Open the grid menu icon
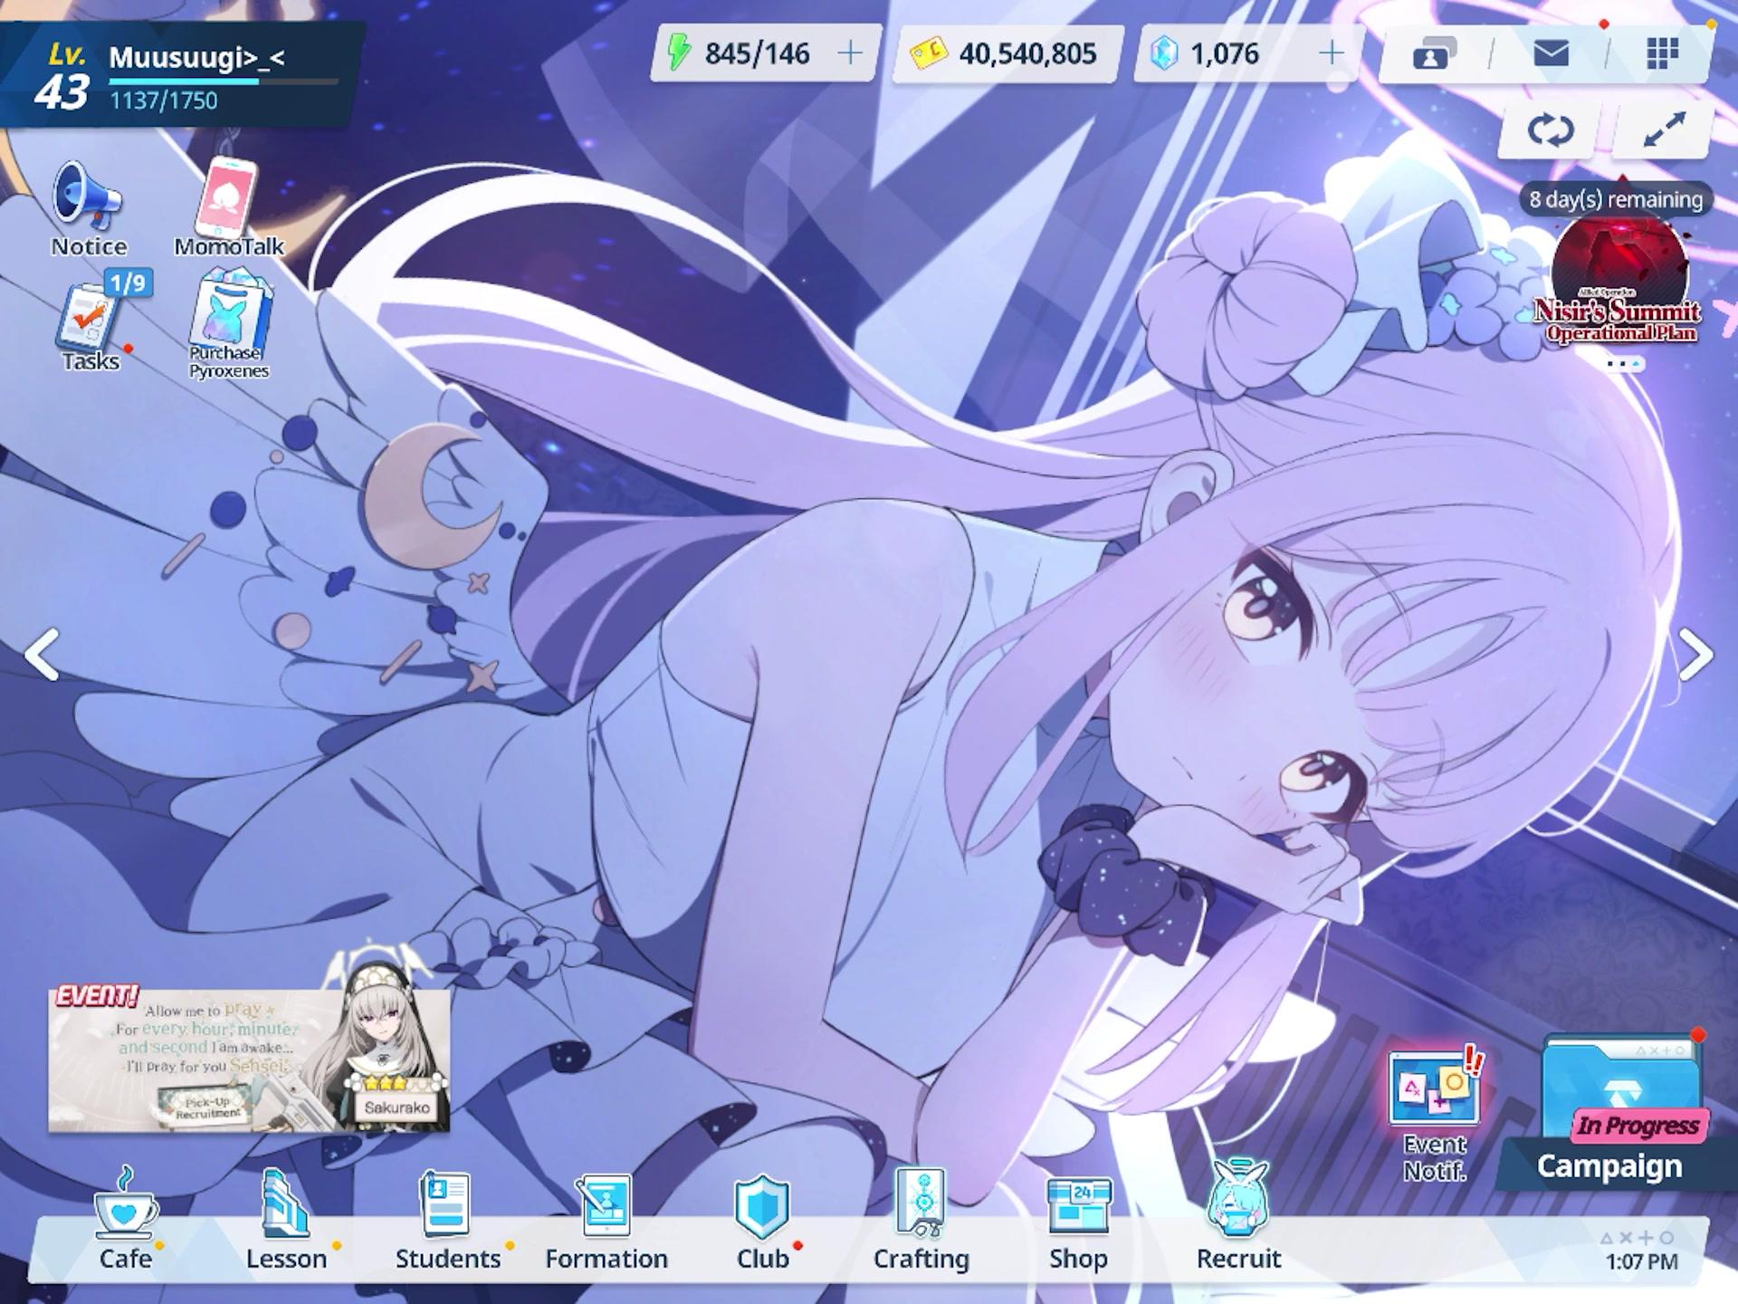 (x=1661, y=53)
